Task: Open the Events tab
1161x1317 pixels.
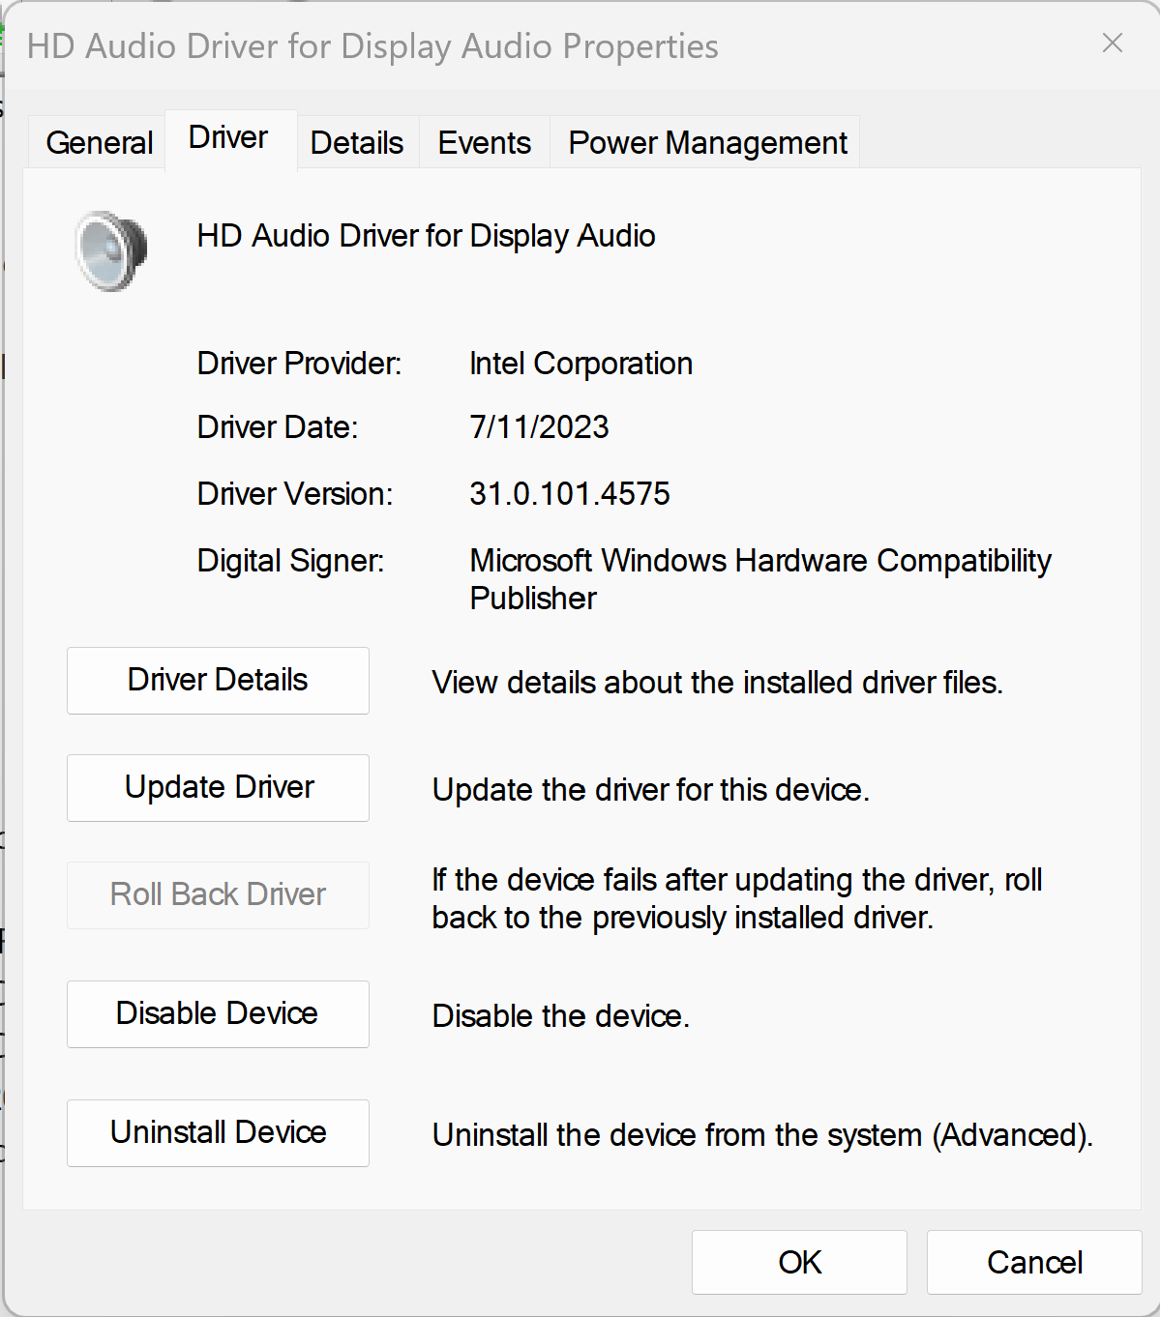Action: click(x=484, y=143)
